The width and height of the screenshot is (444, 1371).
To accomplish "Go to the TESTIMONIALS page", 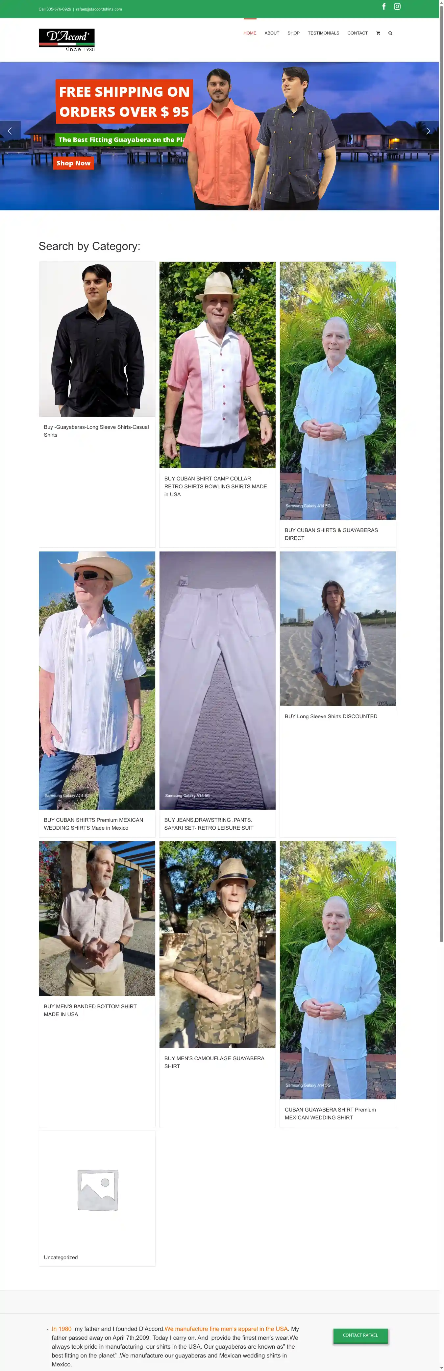I will point(323,33).
